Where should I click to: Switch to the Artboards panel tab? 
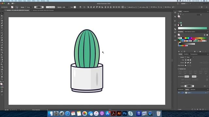pyautogui.click(x=181, y=90)
